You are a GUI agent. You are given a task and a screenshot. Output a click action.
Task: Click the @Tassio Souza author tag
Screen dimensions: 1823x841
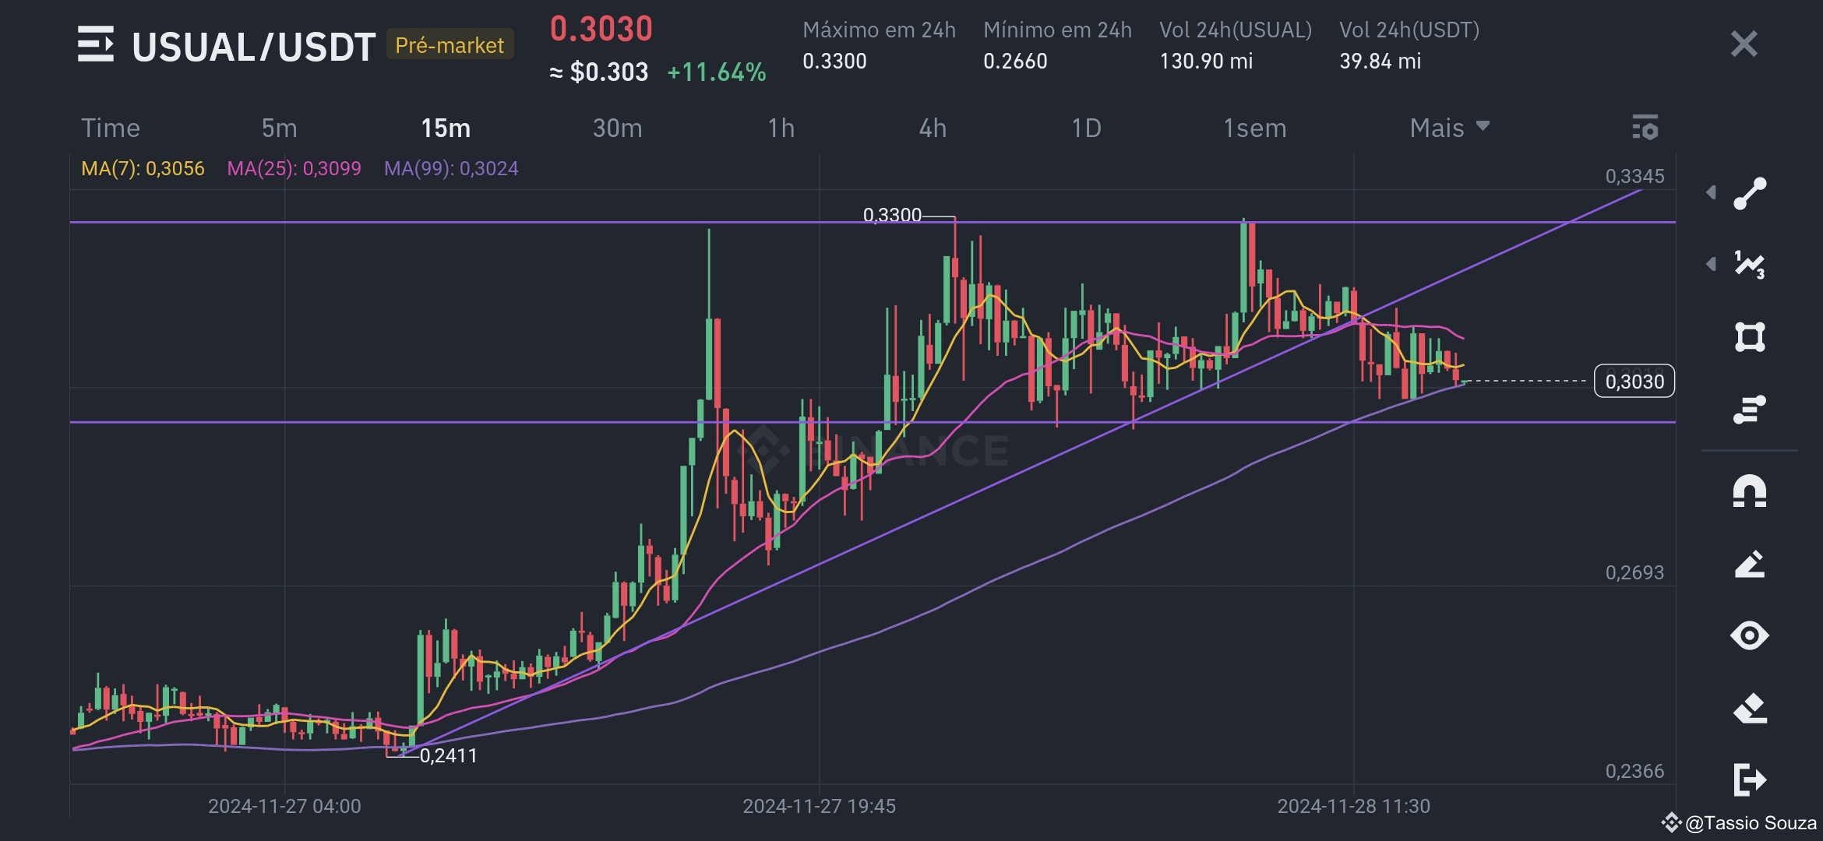[1739, 822]
